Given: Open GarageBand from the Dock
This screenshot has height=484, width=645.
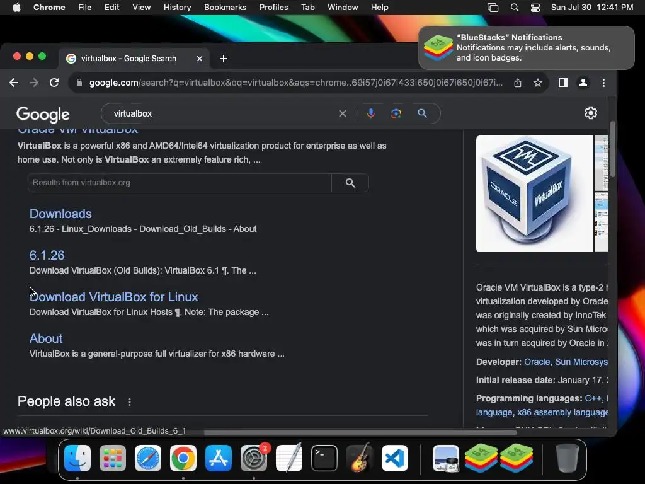Looking at the screenshot, I should [x=360, y=458].
